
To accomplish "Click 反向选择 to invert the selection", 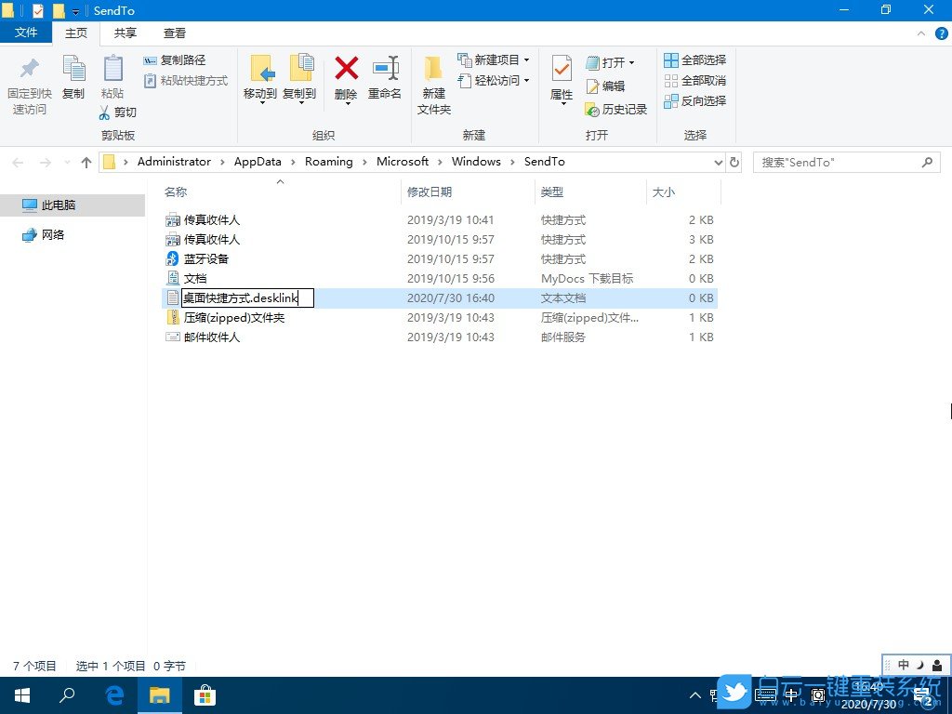I will 694,100.
